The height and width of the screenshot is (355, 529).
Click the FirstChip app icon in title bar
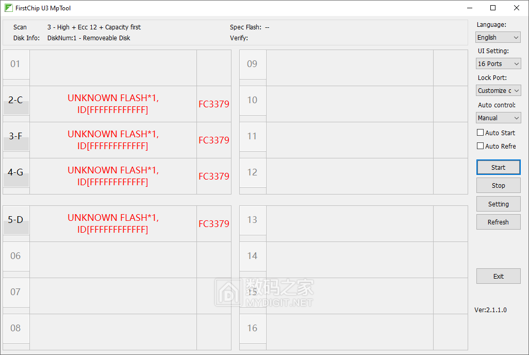[x=8, y=8]
